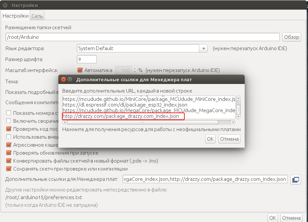Close the Дополнительные ссылки dialog via red button
The width and height of the screenshot is (308, 222).
click(63, 80)
